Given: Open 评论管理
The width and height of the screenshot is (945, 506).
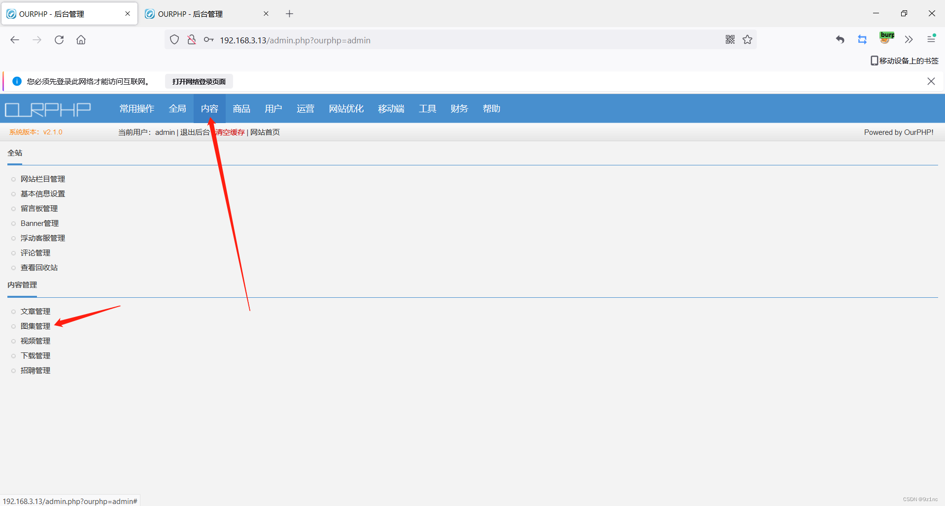Looking at the screenshot, I should tap(35, 253).
